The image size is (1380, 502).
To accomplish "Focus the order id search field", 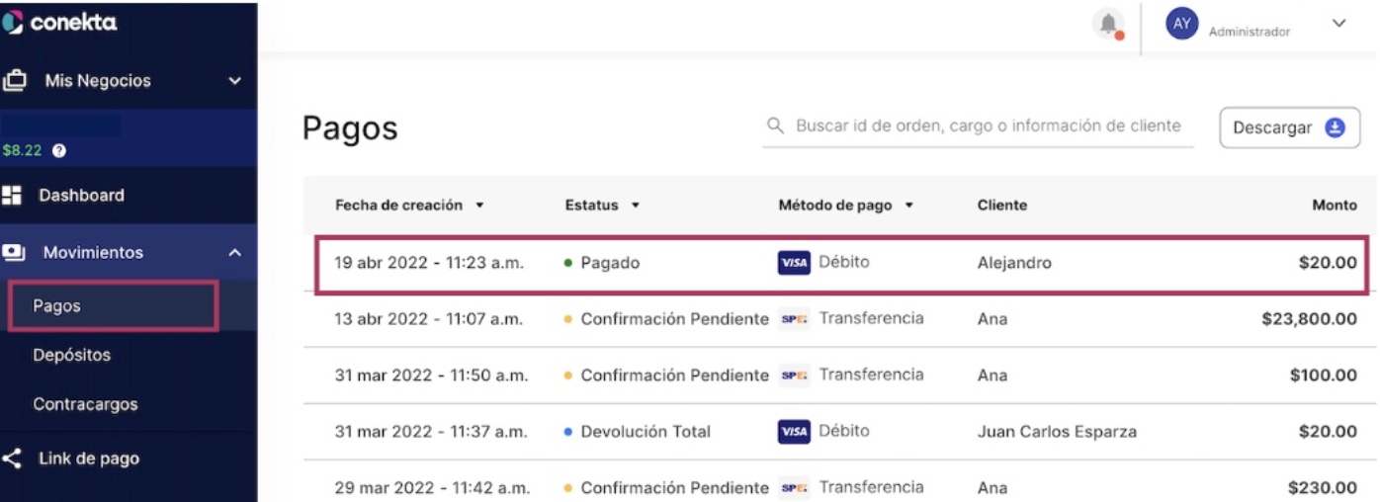I will 978,126.
